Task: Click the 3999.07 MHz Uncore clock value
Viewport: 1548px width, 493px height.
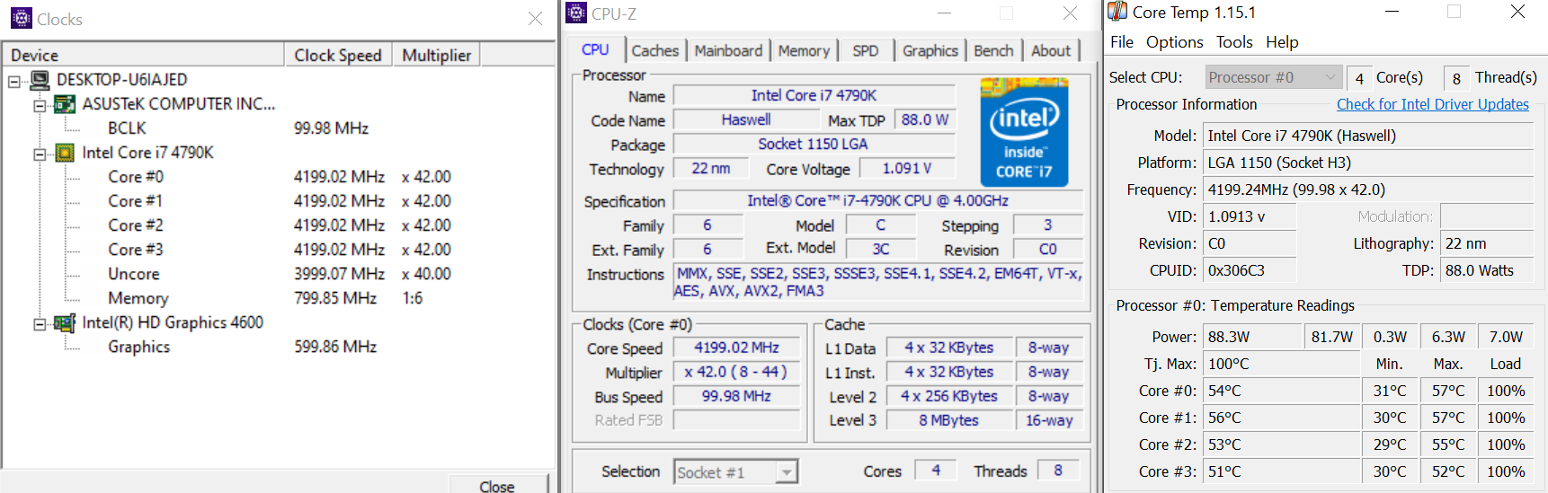Action: 339,274
